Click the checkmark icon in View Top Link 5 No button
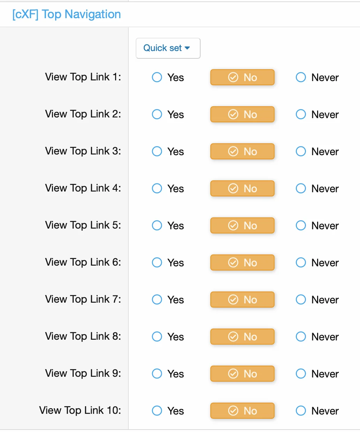The image size is (360, 432). [233, 225]
